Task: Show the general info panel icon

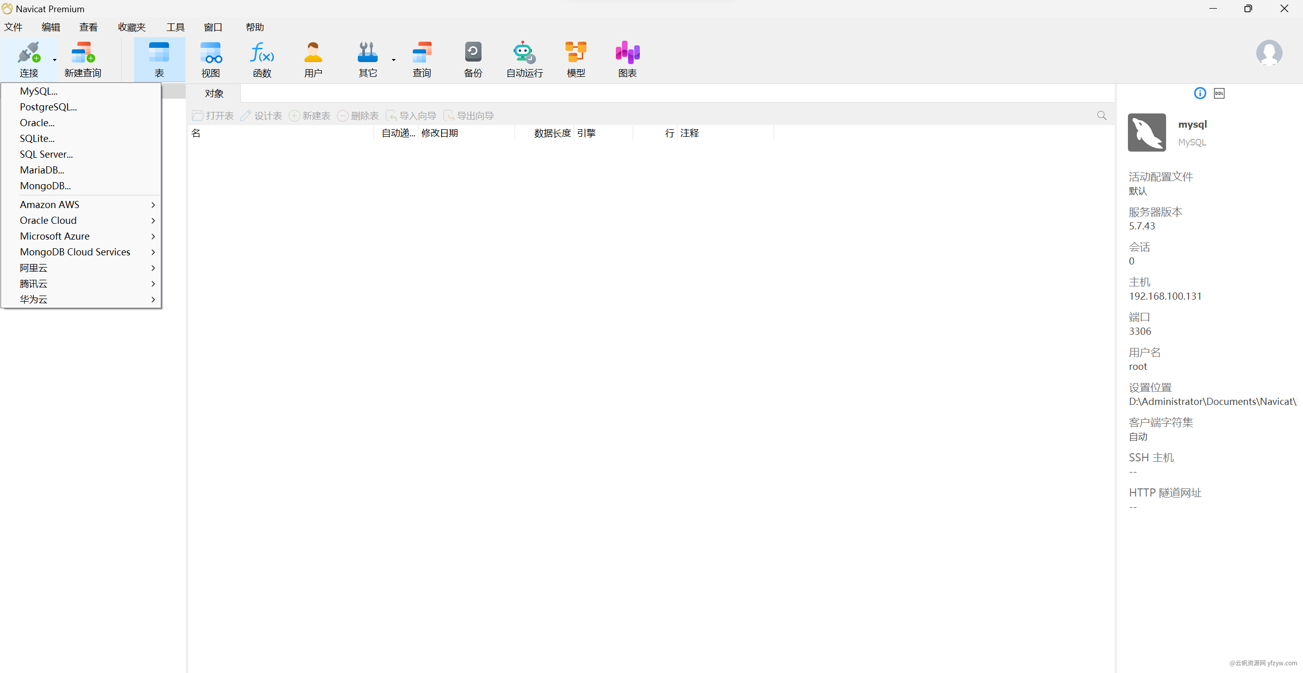Action: (1200, 93)
